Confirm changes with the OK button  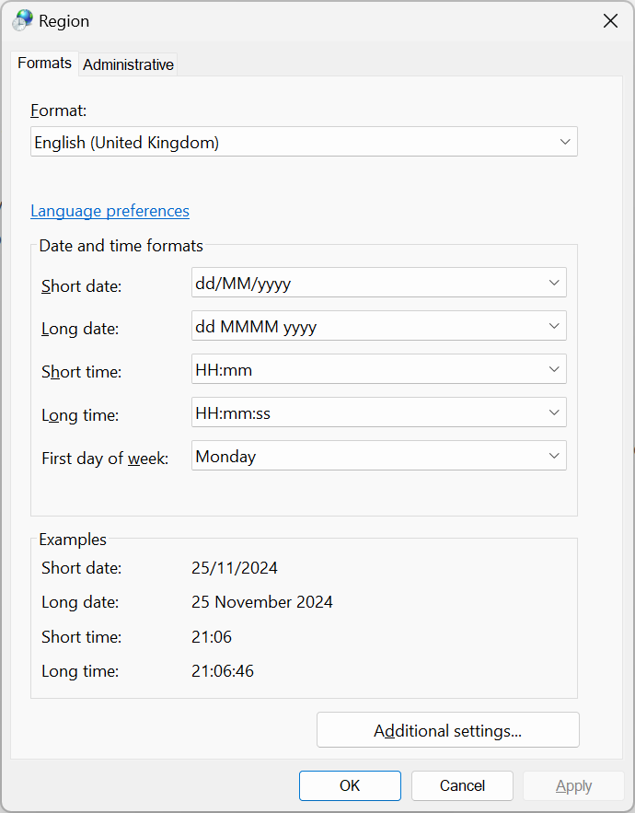[x=350, y=785]
